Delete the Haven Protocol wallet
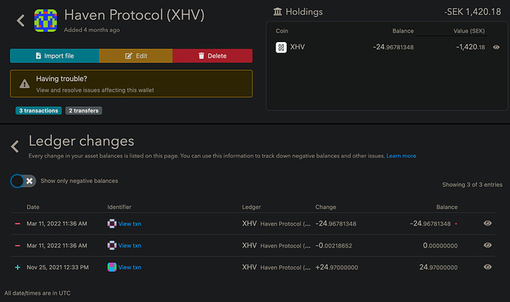510x302 pixels. (x=212, y=56)
